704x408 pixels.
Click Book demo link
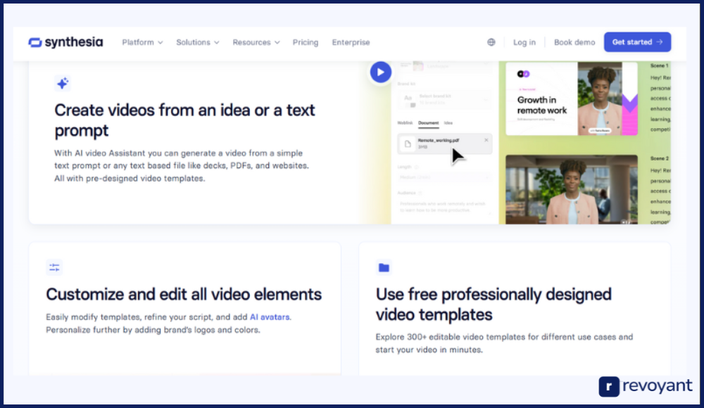click(574, 42)
